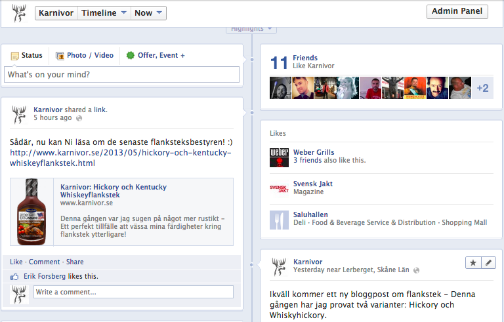The image size is (504, 322).
Task: Expand the Timeline dropdown
Action: coord(104,13)
